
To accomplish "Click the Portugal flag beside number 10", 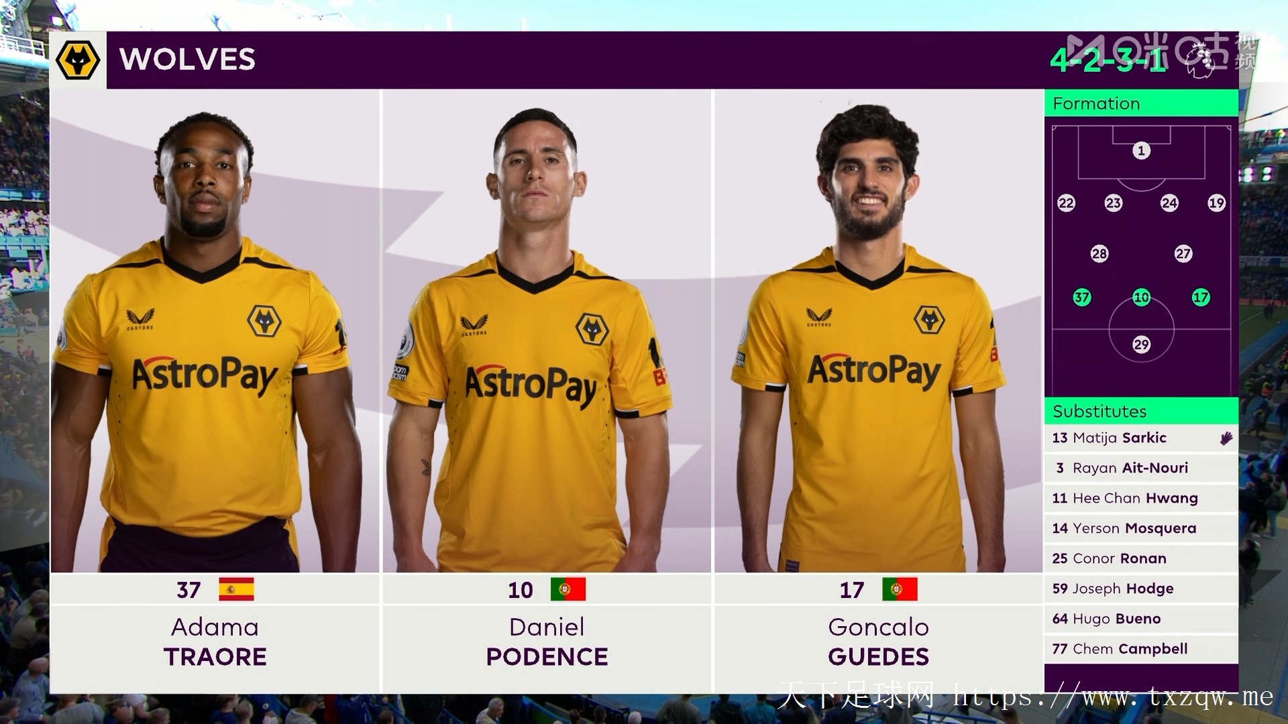I will coord(568,589).
